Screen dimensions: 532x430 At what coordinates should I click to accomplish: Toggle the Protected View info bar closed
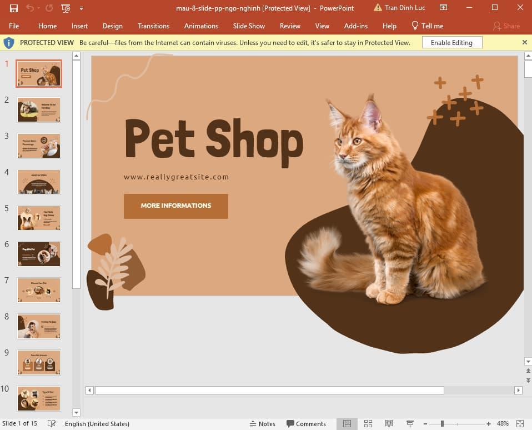(x=524, y=42)
